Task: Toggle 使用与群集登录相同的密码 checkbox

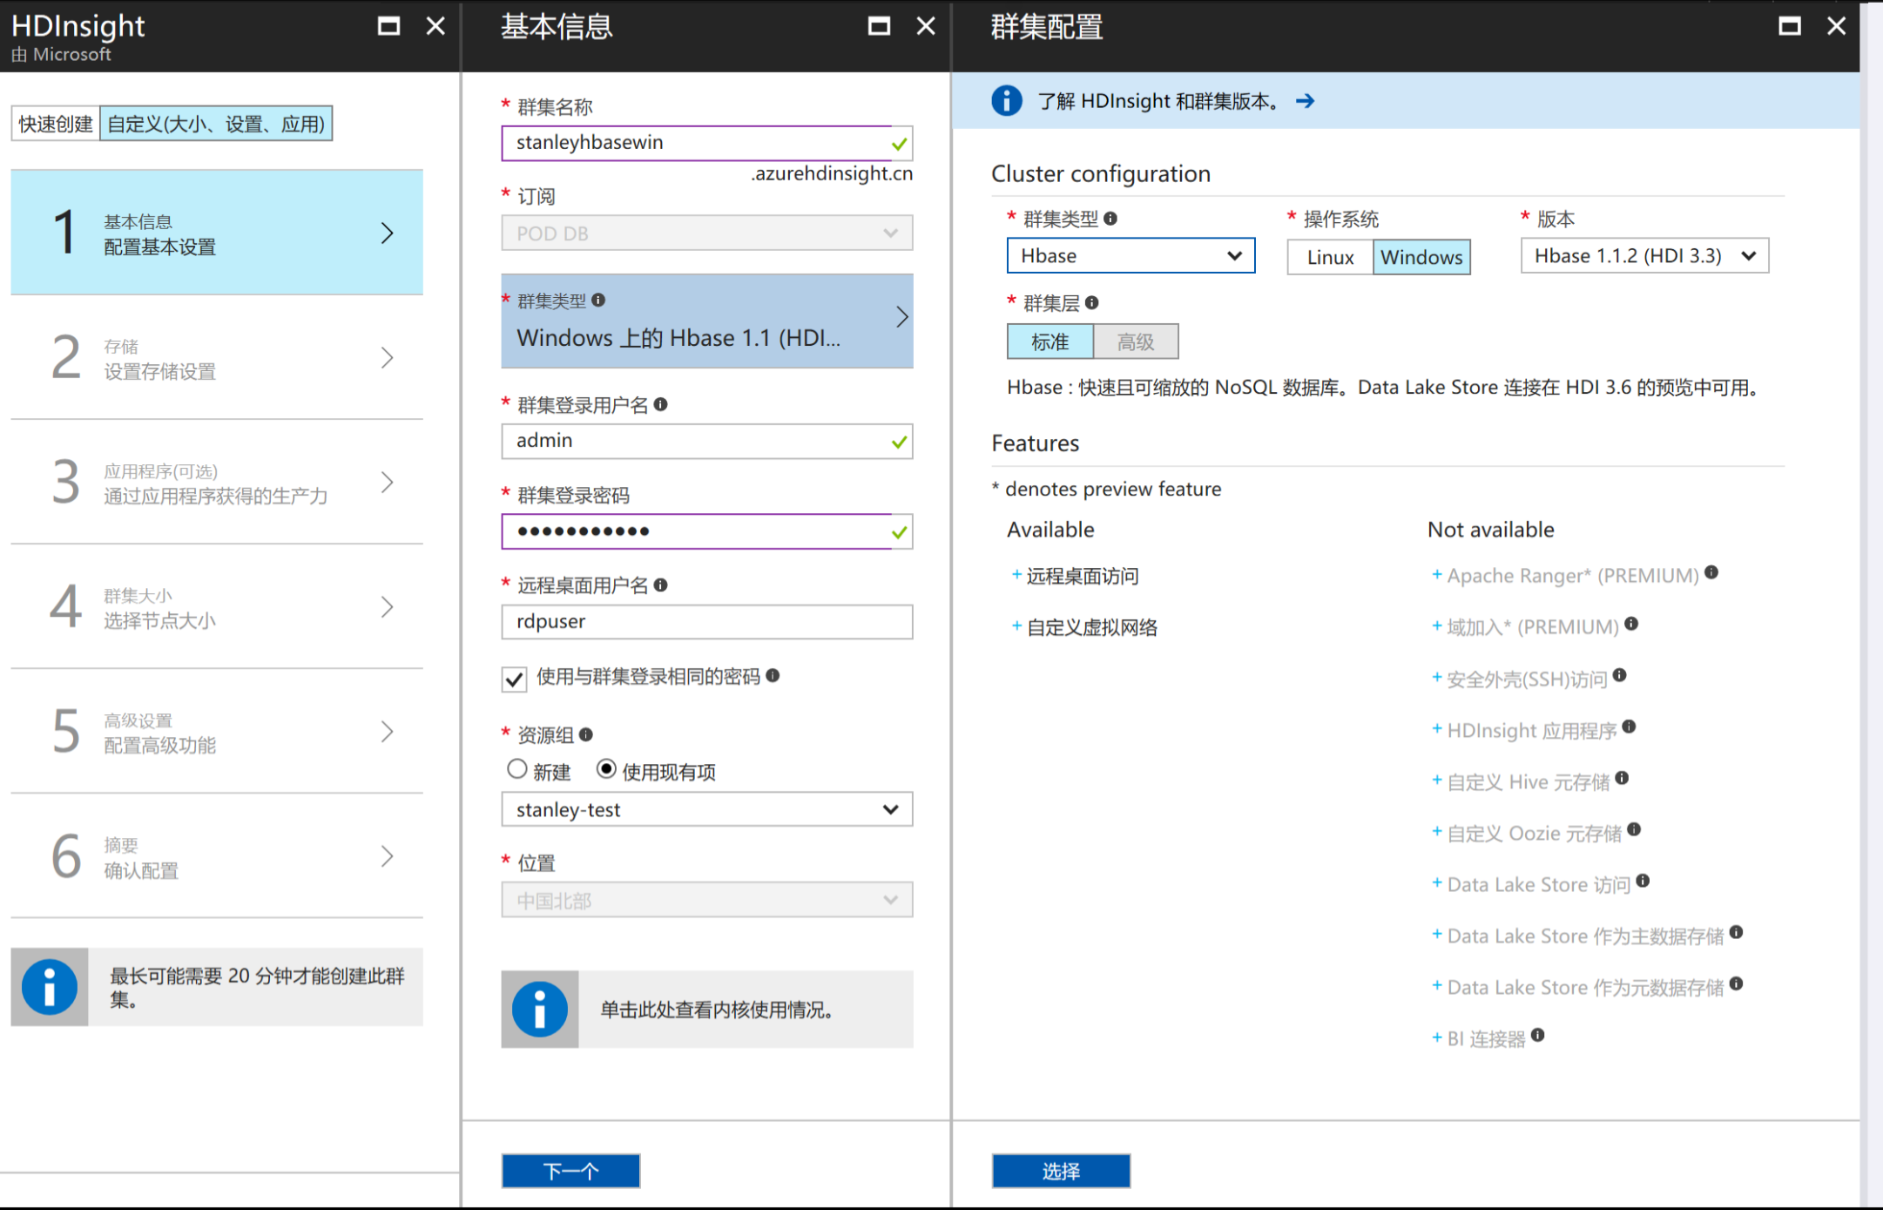Action: (x=515, y=679)
